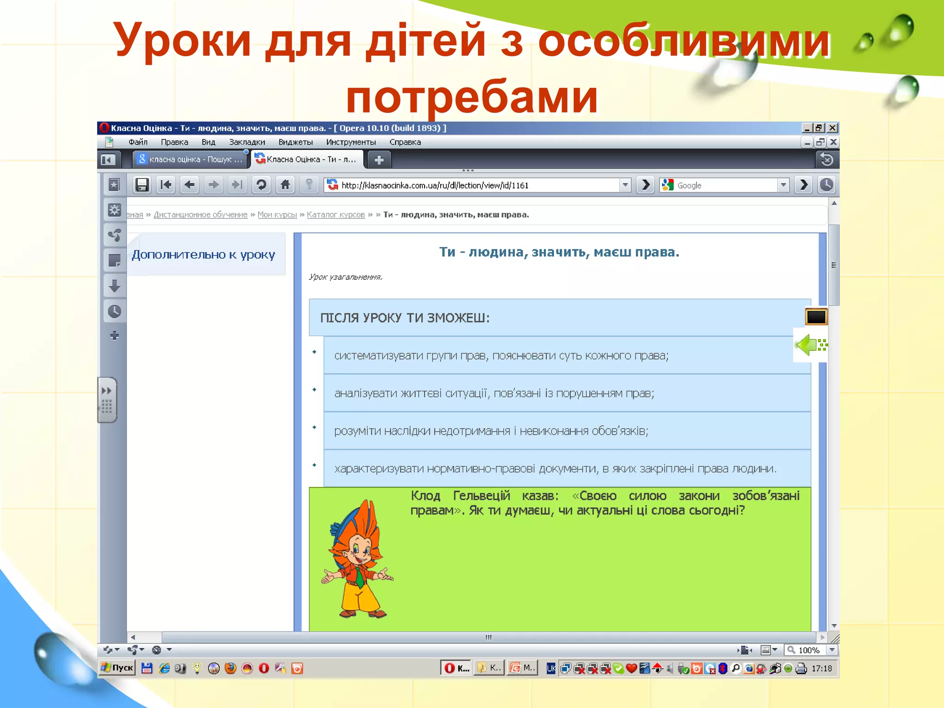Open the Notes panel icon in sidebar

click(114, 260)
